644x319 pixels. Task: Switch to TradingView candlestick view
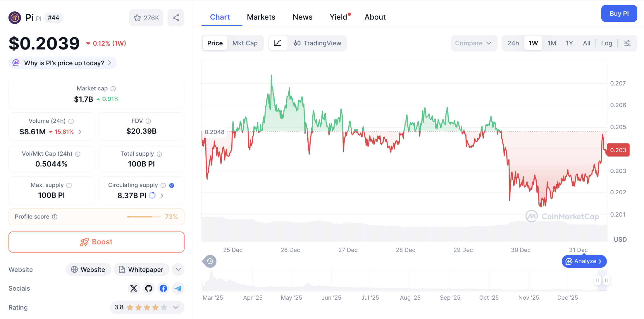click(318, 43)
